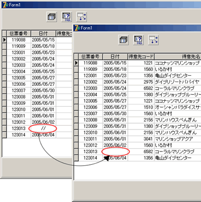Screen dimensions: 201x202
Task: Select オーシャンパラダイス customer name cell
Action: tap(177, 107)
